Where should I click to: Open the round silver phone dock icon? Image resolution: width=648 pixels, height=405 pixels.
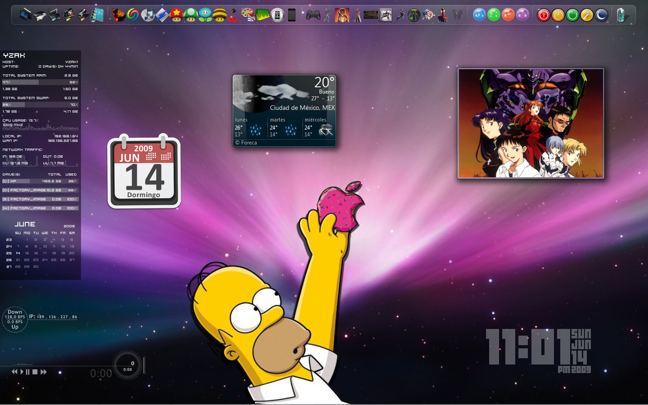coord(277,15)
